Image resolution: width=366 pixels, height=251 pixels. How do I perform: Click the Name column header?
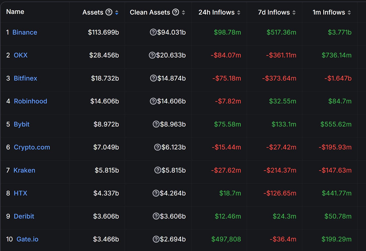15,12
